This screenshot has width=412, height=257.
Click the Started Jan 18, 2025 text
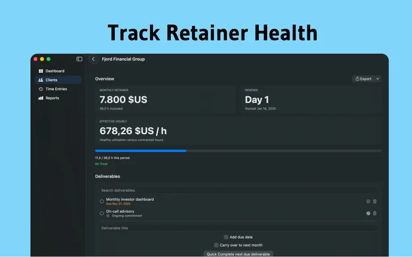coord(261,108)
